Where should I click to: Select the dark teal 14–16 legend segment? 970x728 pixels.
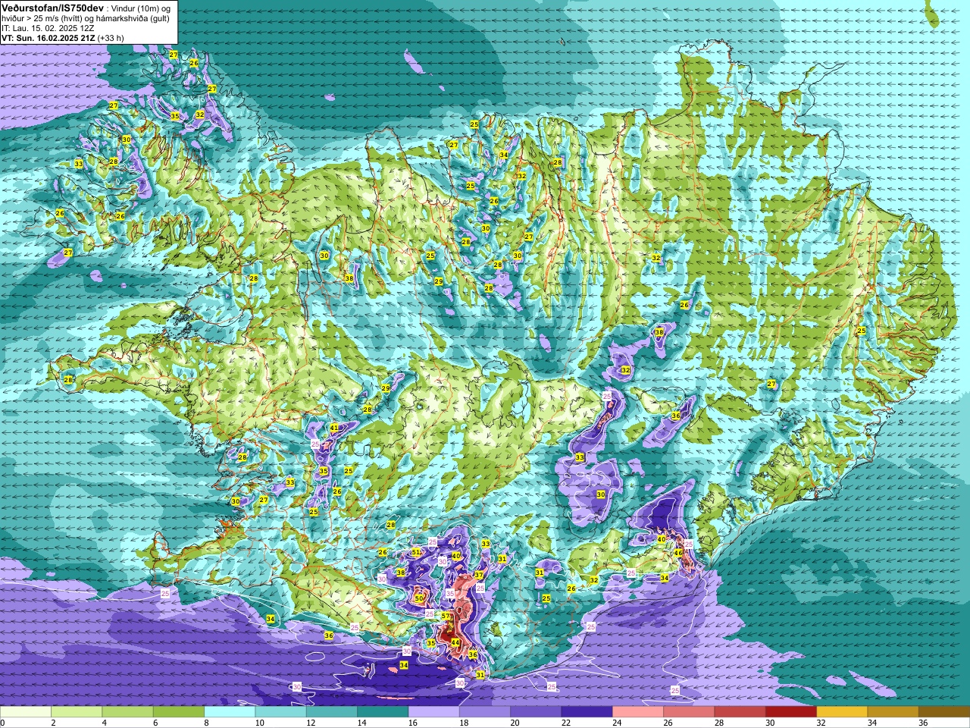coord(383,712)
